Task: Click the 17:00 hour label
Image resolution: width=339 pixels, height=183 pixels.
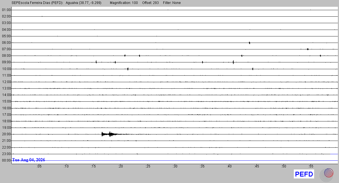Action: click(6, 115)
